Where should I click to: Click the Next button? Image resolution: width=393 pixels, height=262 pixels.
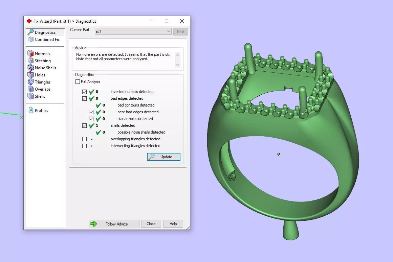click(x=180, y=31)
